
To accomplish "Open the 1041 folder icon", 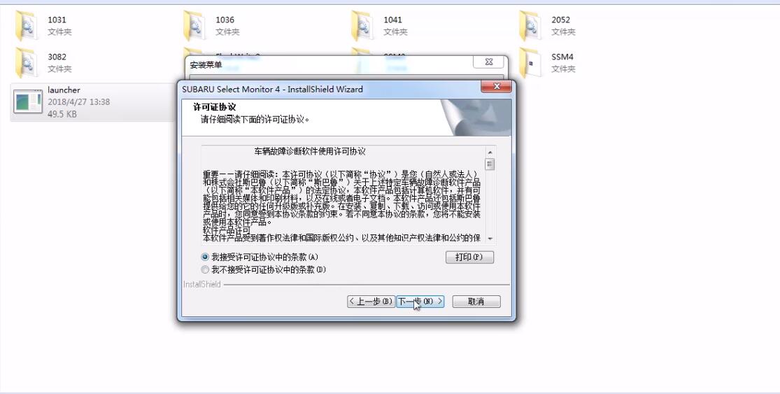I will [362, 26].
